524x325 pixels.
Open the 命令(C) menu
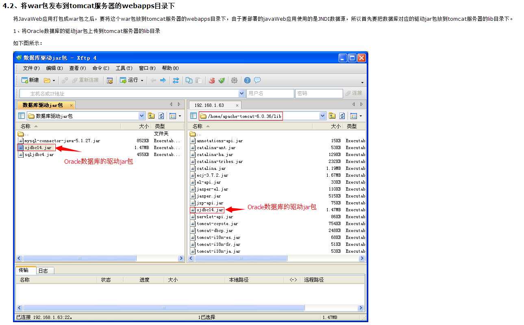click(101, 68)
